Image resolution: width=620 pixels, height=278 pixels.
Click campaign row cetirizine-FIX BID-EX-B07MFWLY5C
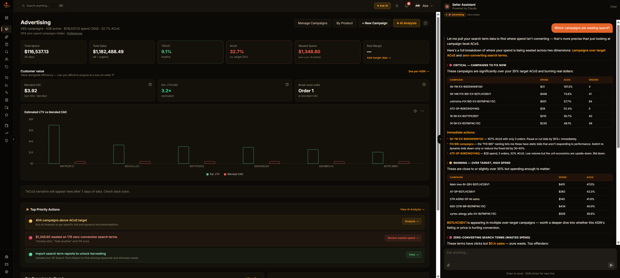tap(530, 101)
